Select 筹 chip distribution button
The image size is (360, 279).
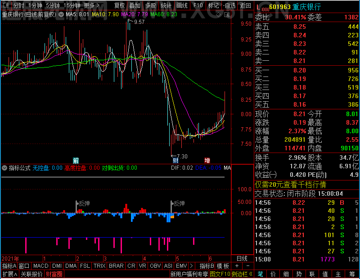point(352,274)
